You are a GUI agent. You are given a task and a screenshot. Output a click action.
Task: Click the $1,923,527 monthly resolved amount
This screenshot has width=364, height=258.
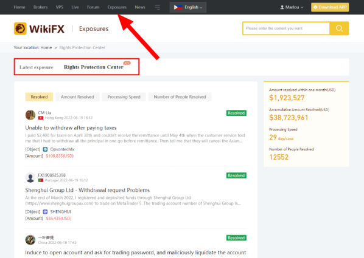tap(287, 98)
